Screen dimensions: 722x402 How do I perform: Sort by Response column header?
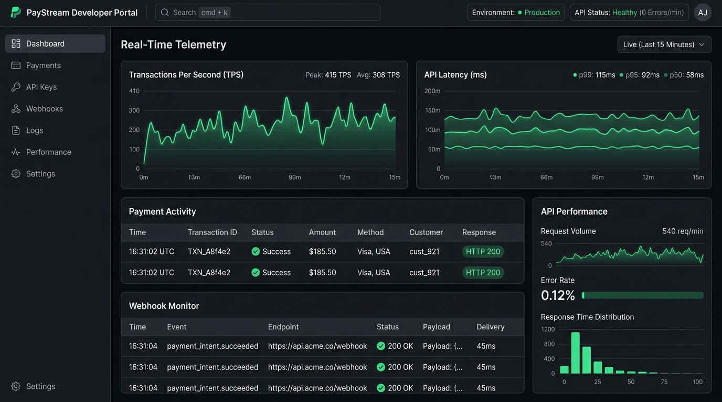pos(479,232)
